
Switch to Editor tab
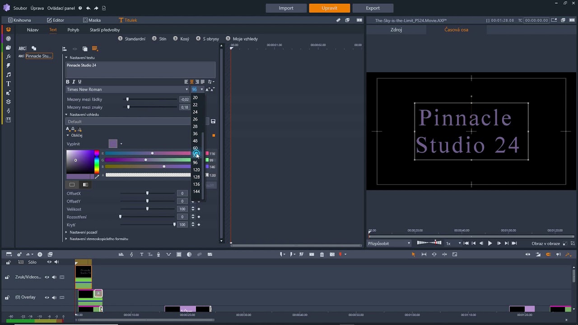click(x=56, y=20)
